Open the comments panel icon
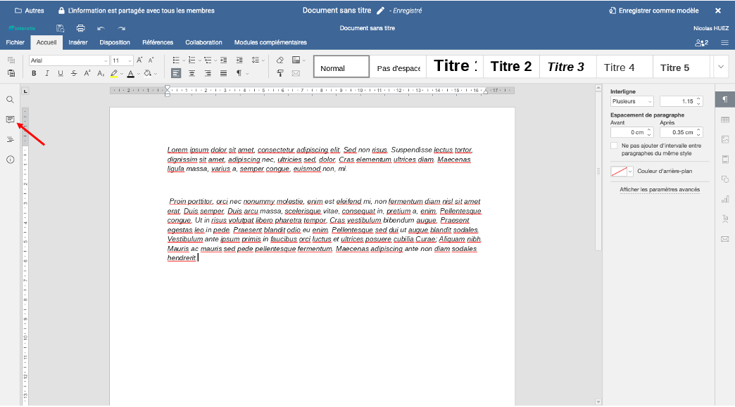The height and width of the screenshot is (407, 735). point(10,119)
